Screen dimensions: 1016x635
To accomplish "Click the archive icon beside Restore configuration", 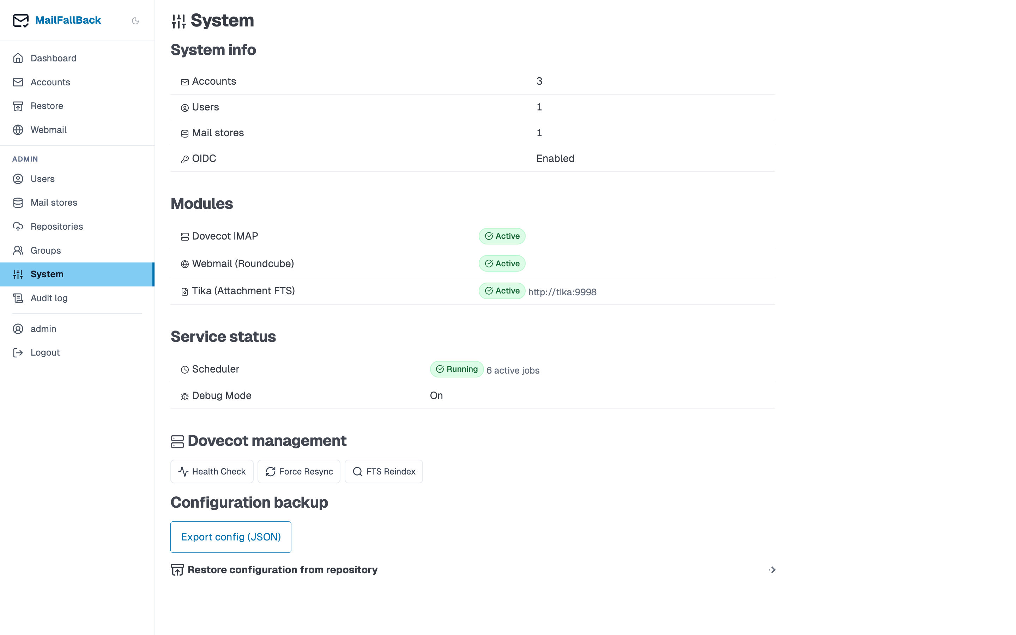I will pyautogui.click(x=177, y=570).
